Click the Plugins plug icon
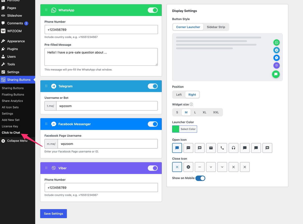 [3, 49]
